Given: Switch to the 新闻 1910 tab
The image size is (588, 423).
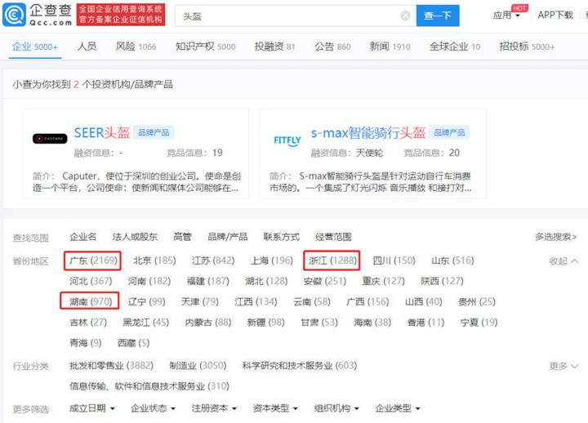Looking at the screenshot, I should [x=390, y=47].
